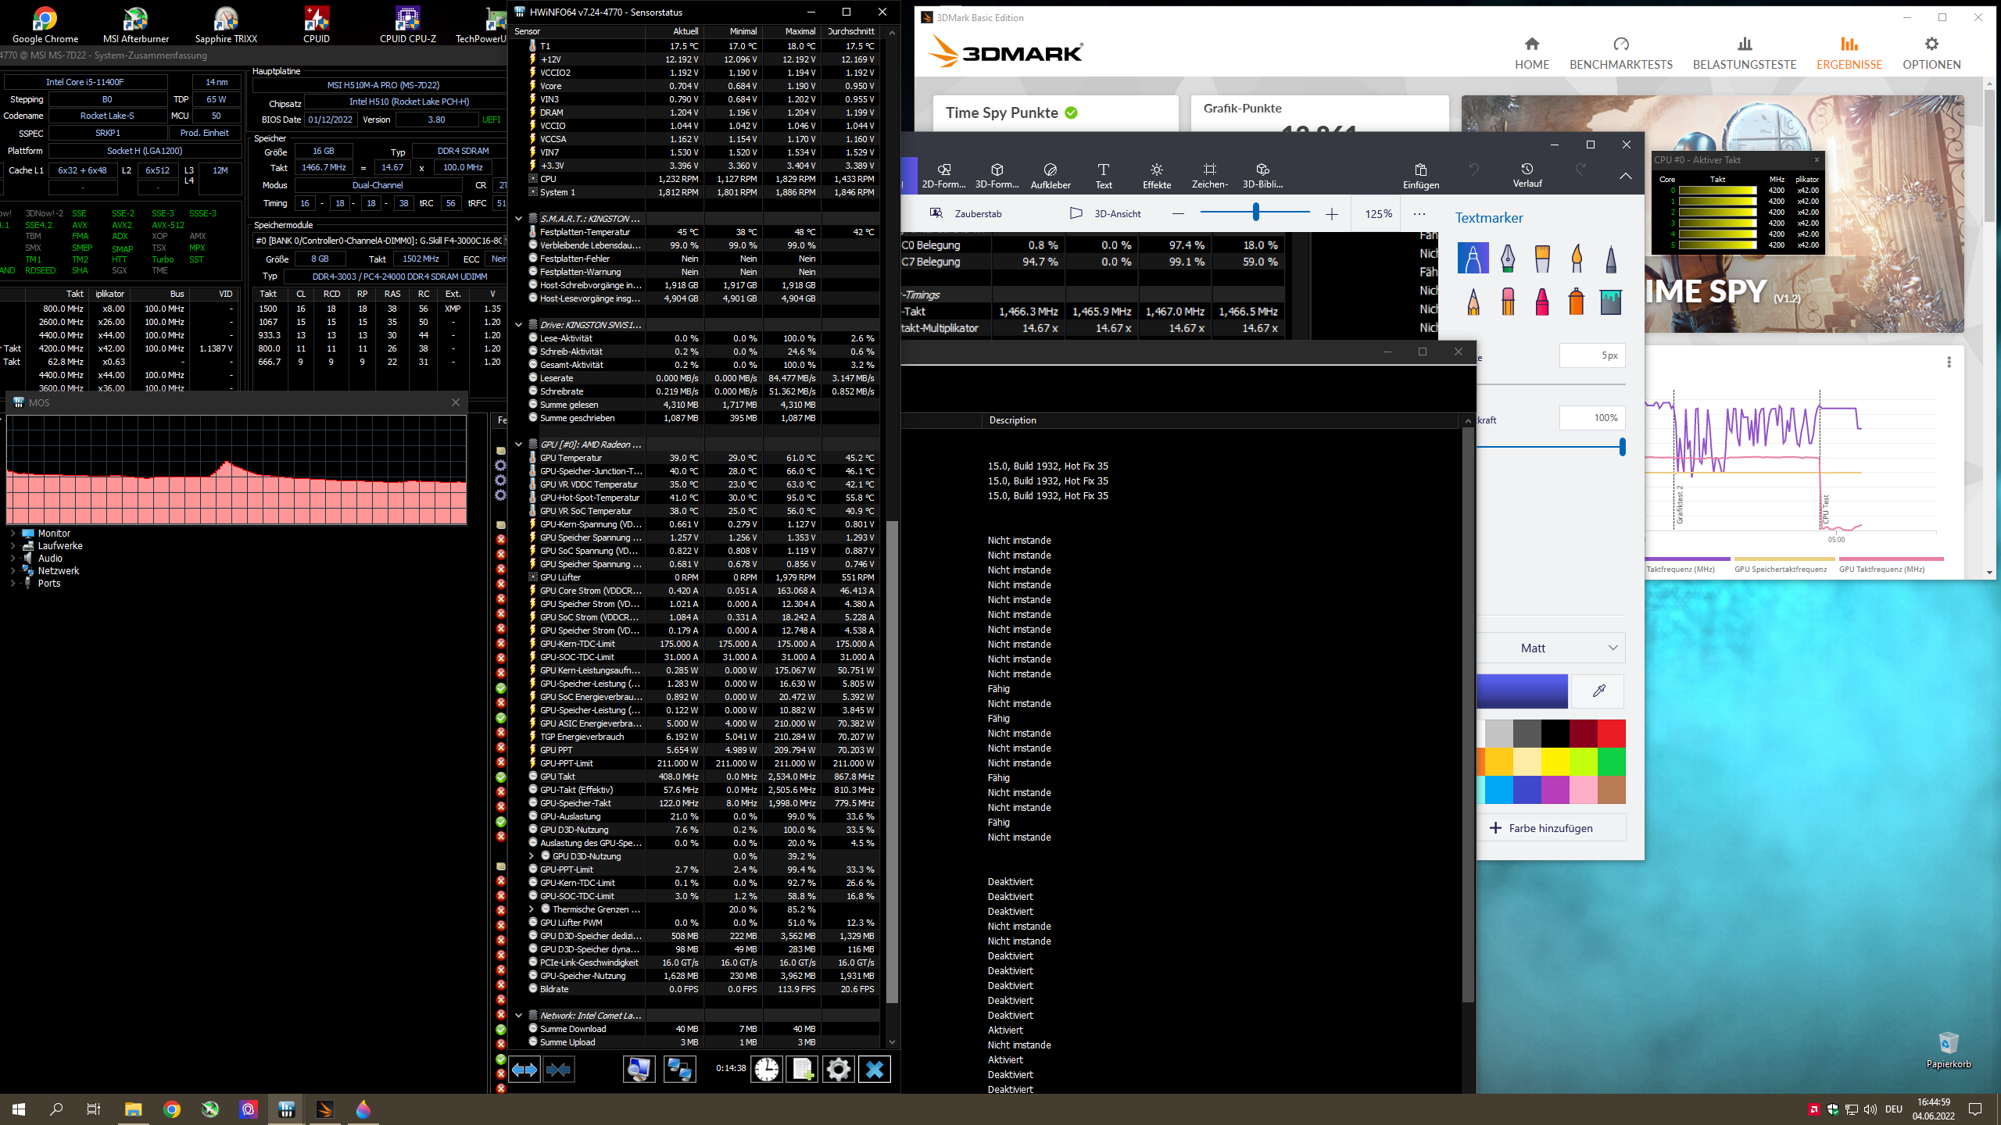2001x1125 pixels.
Task: Open the Text tool tab in Paint 3D
Action: (x=1104, y=176)
